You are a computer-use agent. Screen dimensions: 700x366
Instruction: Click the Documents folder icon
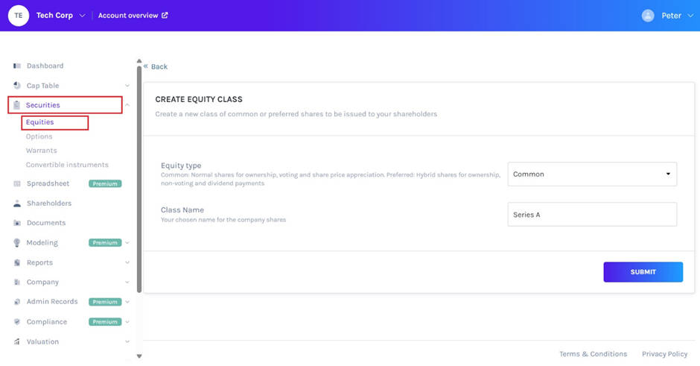coord(17,223)
